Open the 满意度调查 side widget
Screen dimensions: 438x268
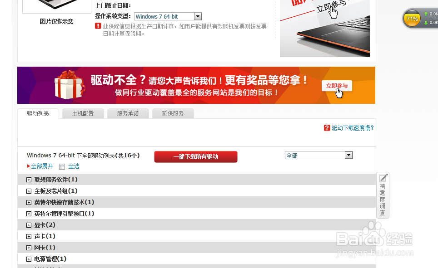[383, 195]
